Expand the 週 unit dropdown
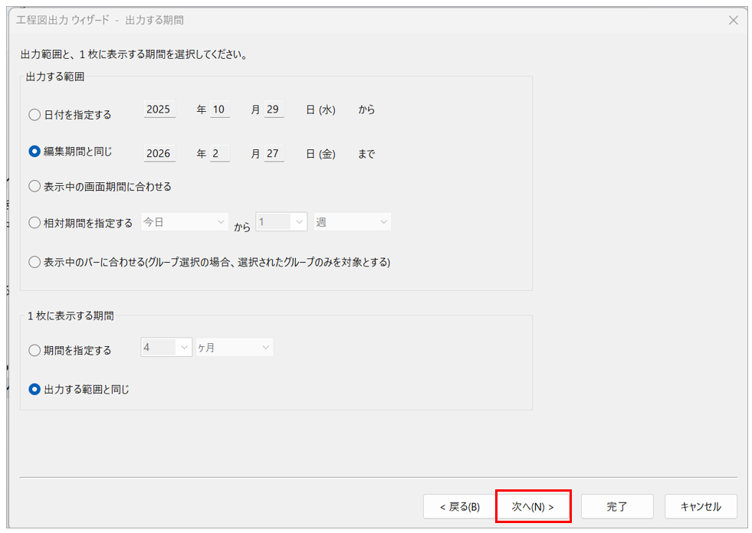Image resolution: width=752 pixels, height=533 pixels. pos(352,222)
